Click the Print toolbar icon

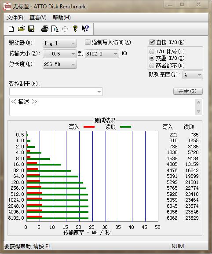(45, 29)
